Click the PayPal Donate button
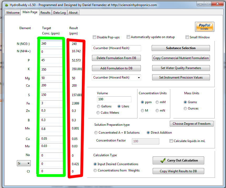Viewport: 226px width, 188px height. point(204,27)
